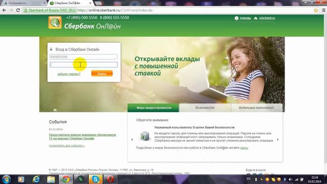
Task: Open news link about version 12
Action: click(x=82, y=136)
